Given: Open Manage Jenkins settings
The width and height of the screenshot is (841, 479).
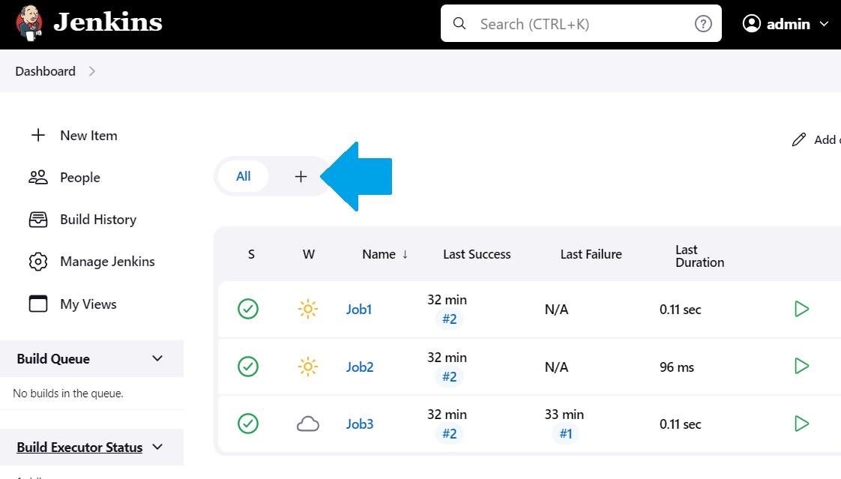Looking at the screenshot, I should (x=107, y=261).
